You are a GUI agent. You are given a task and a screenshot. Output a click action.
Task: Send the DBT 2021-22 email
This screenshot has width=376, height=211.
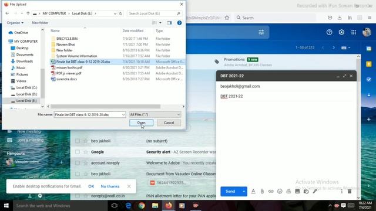[230, 192]
